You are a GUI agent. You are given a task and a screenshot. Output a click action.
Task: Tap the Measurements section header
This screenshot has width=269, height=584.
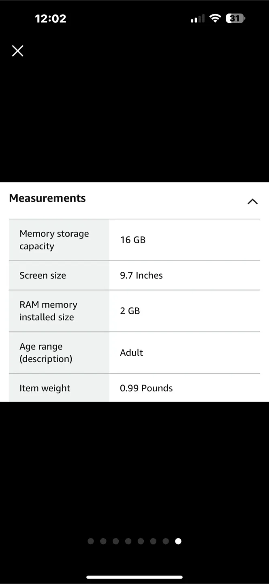(x=47, y=198)
